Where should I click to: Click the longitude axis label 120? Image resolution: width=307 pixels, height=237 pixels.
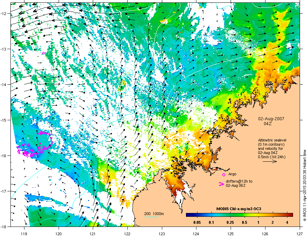tap(59, 234)
